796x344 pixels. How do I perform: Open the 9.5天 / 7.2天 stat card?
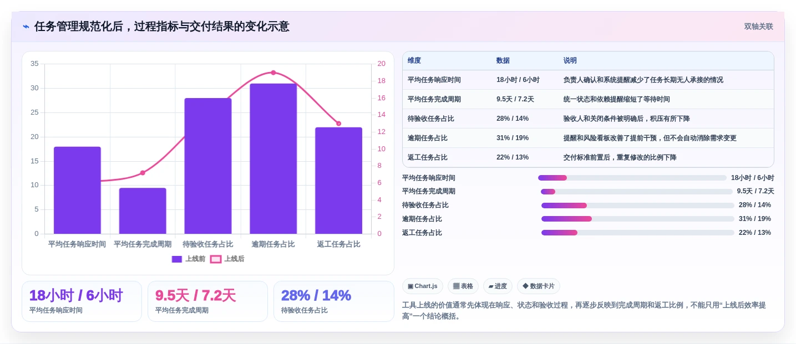tap(207, 301)
